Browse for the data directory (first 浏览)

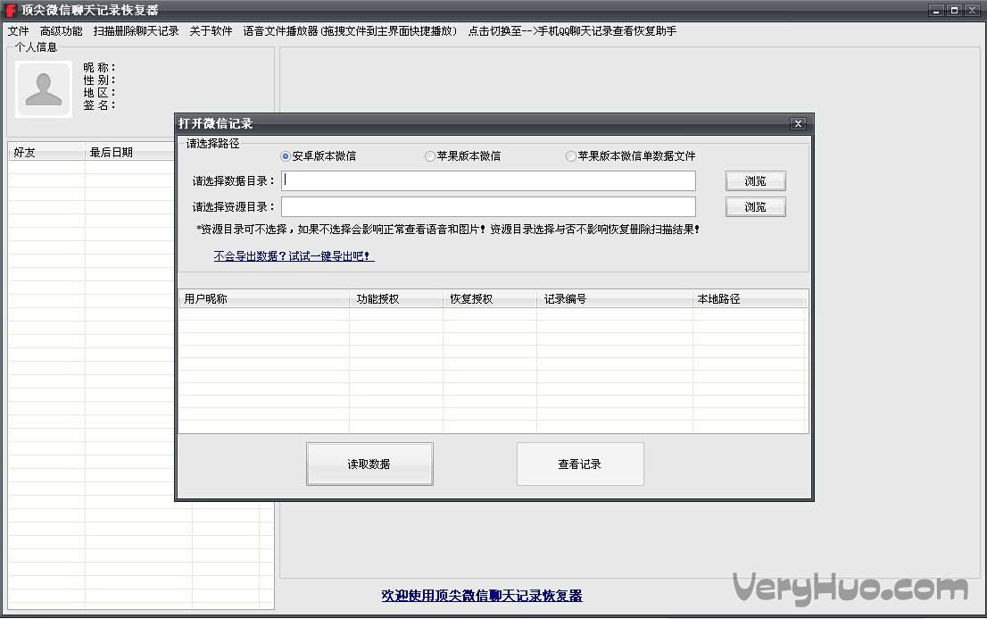click(755, 181)
